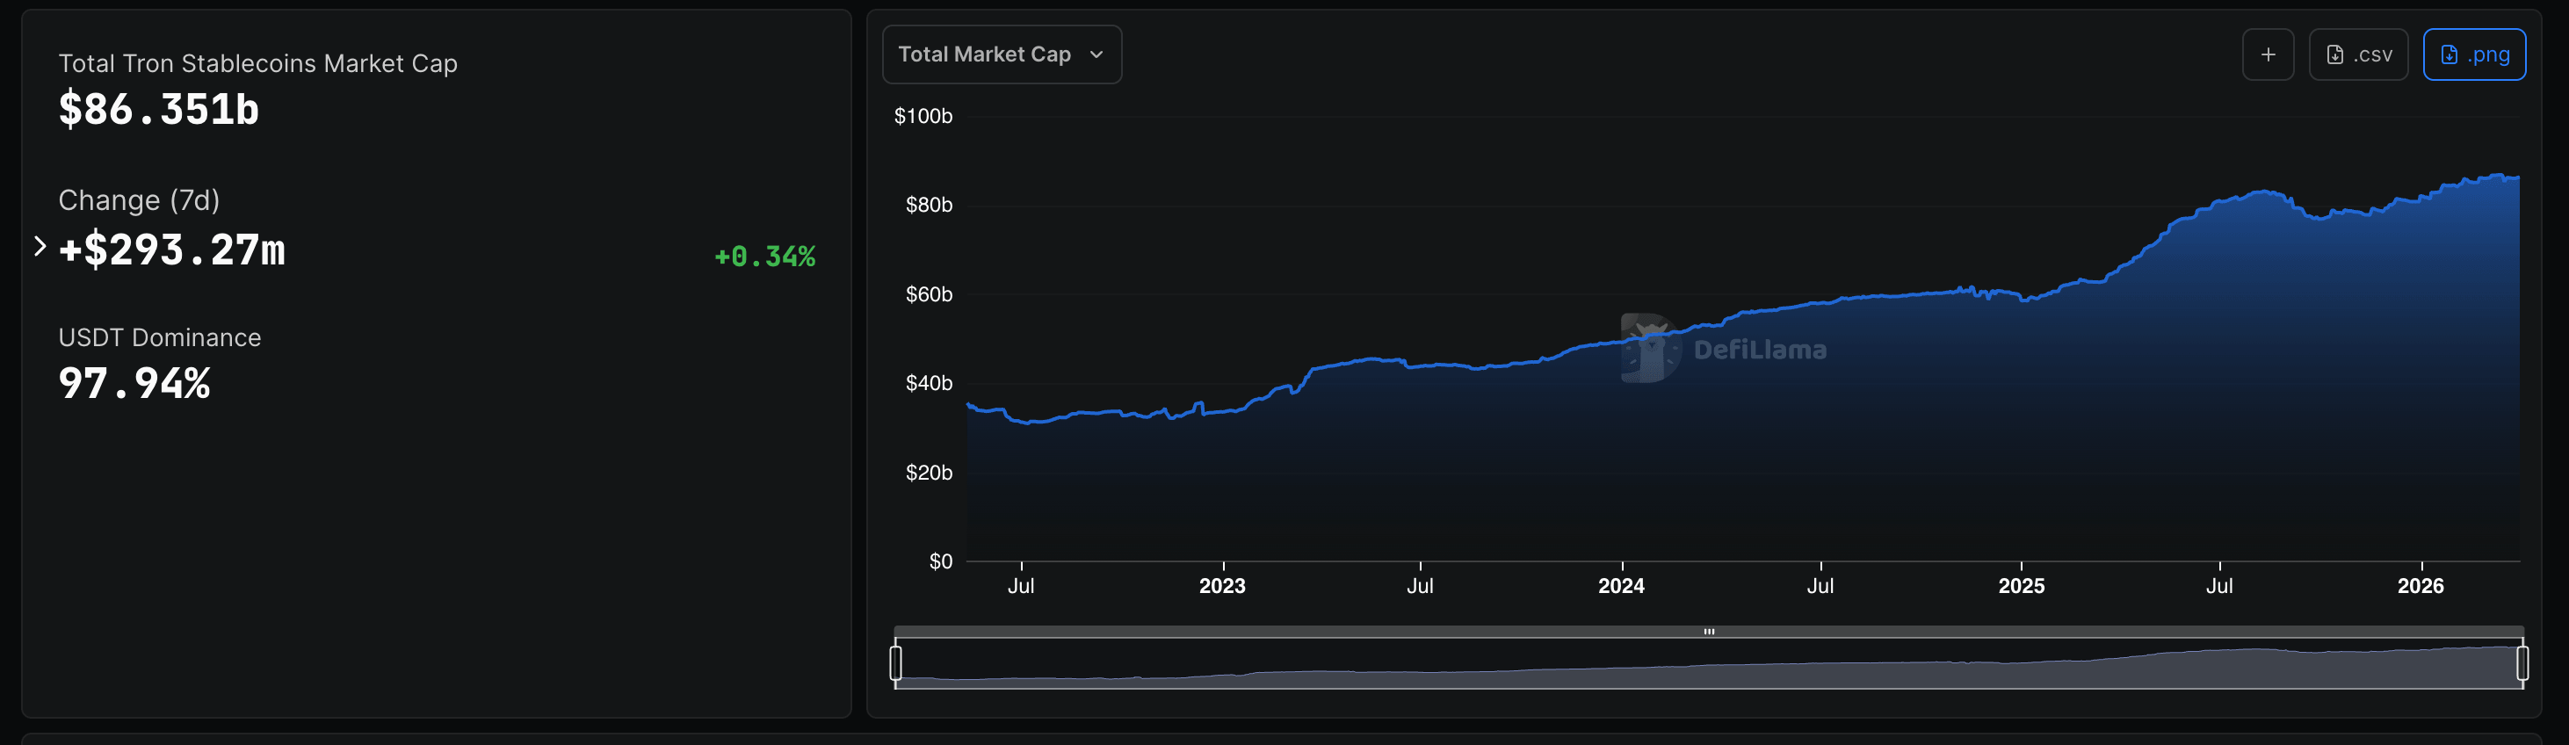The width and height of the screenshot is (2569, 745).
Task: Download chart data as .csv
Action: [2357, 54]
